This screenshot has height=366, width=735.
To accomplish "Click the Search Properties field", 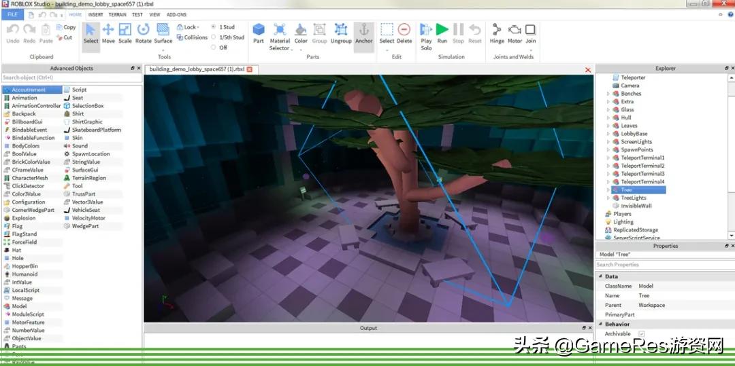I will point(665,265).
